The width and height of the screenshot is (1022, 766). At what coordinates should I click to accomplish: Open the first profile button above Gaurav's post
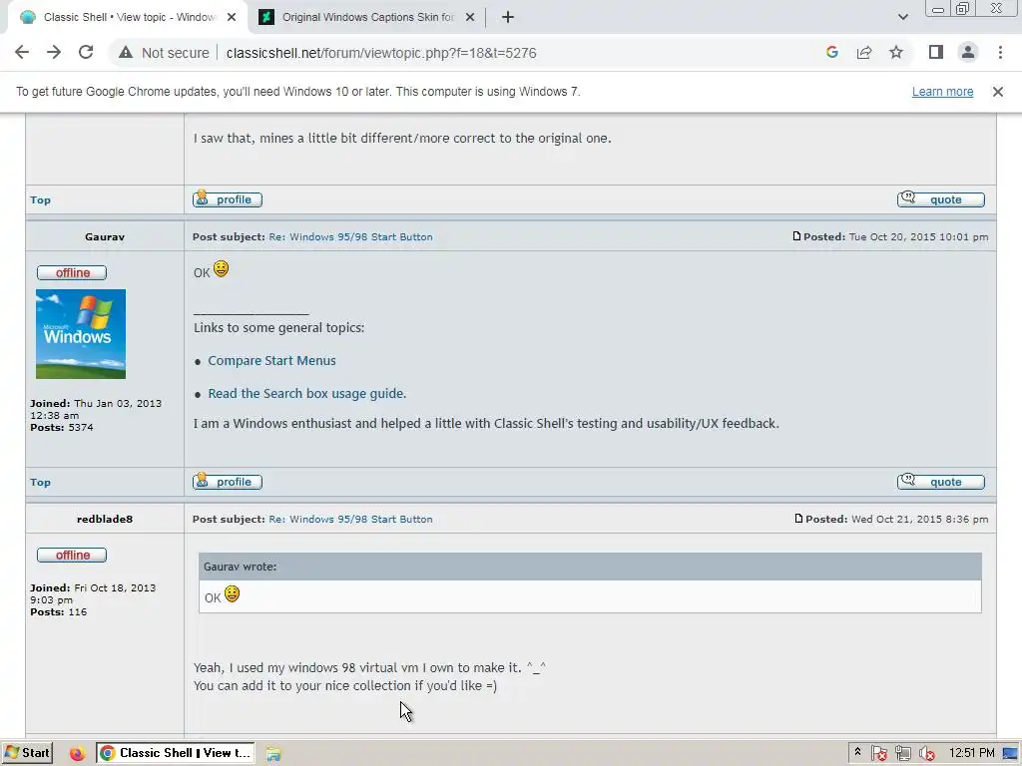click(x=228, y=199)
